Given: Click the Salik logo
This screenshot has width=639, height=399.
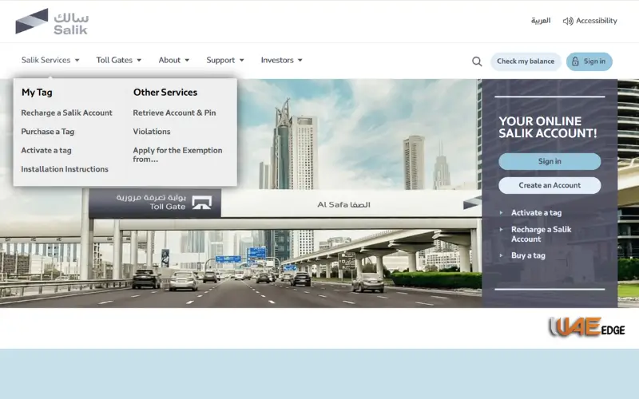Looking at the screenshot, I should 52,22.
